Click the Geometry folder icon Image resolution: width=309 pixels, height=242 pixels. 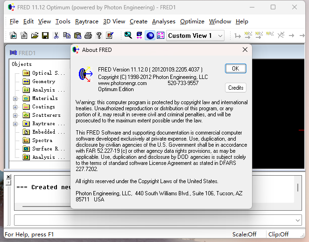(x=26, y=81)
